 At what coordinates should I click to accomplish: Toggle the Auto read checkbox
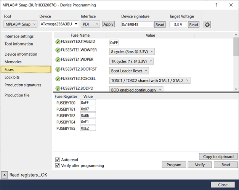click(58, 159)
